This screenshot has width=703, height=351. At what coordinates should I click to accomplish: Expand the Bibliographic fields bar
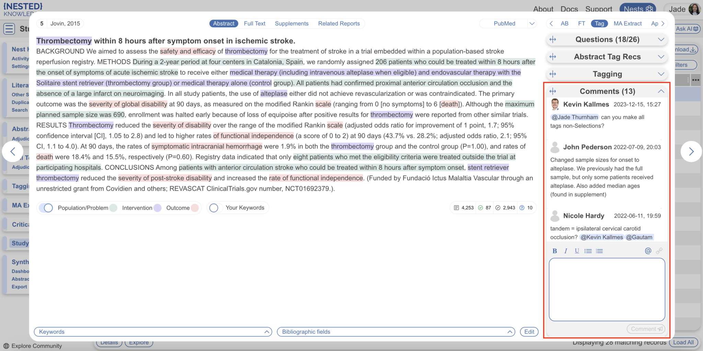[x=396, y=332]
